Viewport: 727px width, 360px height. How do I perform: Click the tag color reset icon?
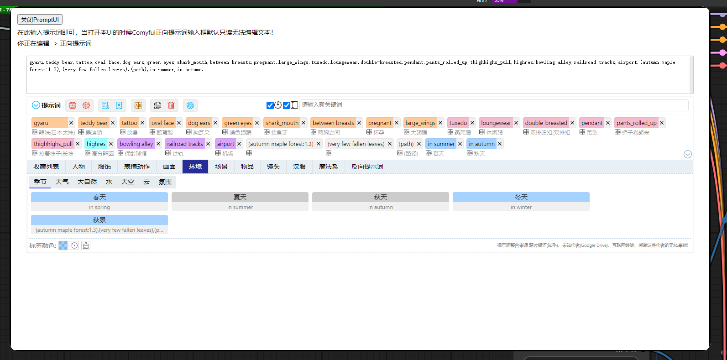point(74,245)
